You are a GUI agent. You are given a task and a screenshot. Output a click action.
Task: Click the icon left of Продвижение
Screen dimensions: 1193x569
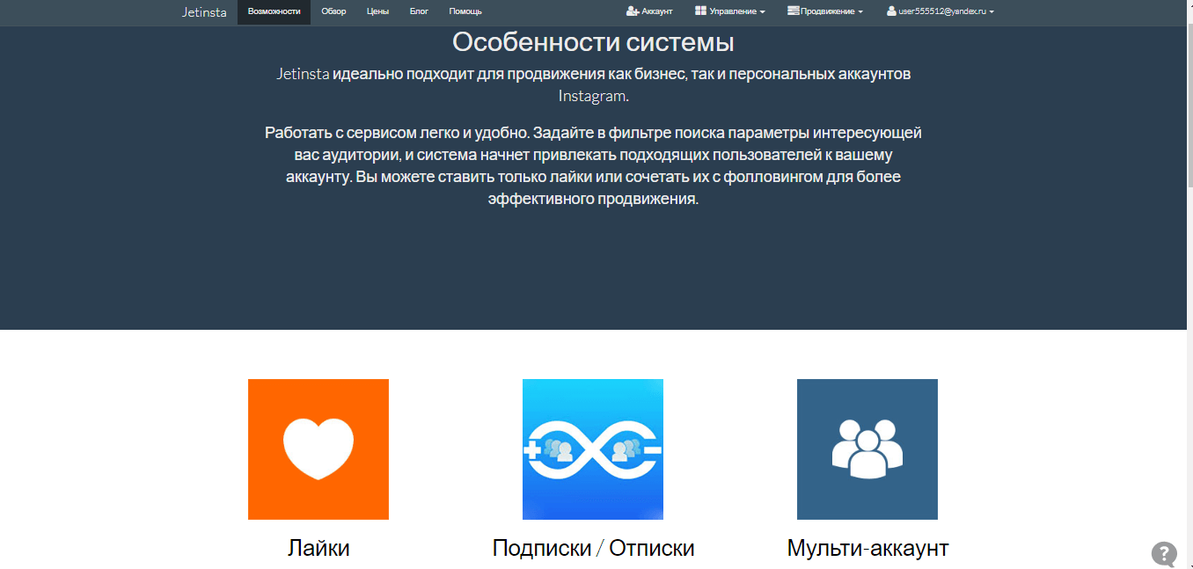point(793,11)
